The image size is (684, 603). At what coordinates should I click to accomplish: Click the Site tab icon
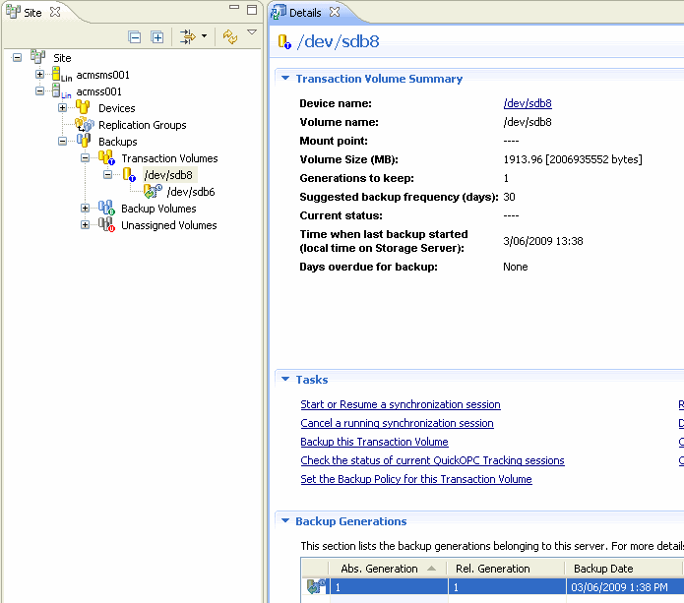(13, 12)
